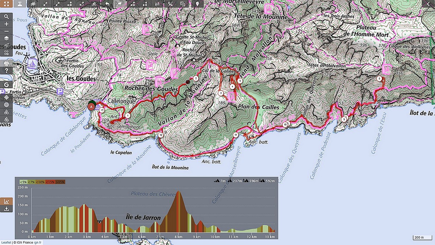
Task: Click the Google G button
Action: click(x=7, y=84)
